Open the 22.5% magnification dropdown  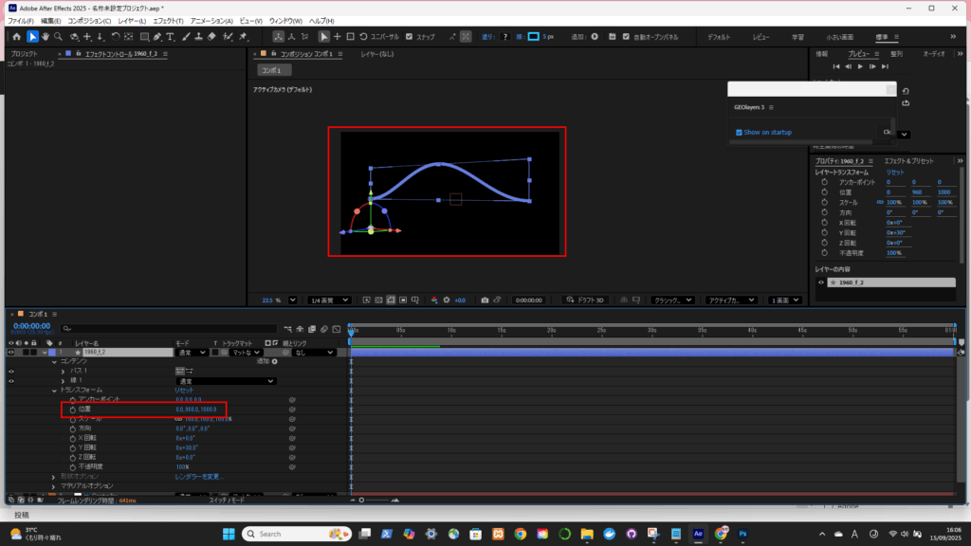point(292,300)
